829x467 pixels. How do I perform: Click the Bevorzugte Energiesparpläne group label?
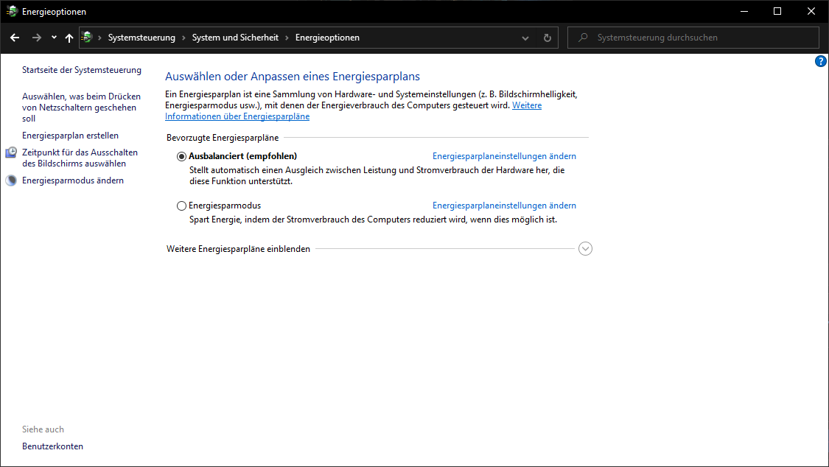coord(223,138)
